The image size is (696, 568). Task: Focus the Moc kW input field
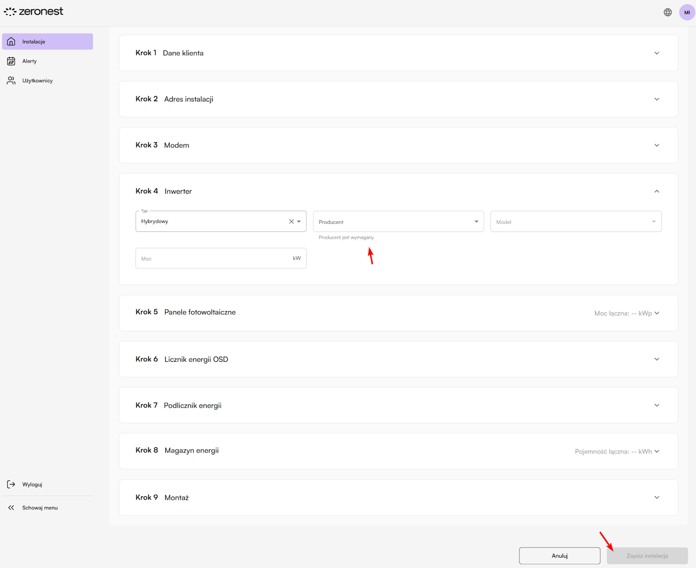click(x=213, y=259)
